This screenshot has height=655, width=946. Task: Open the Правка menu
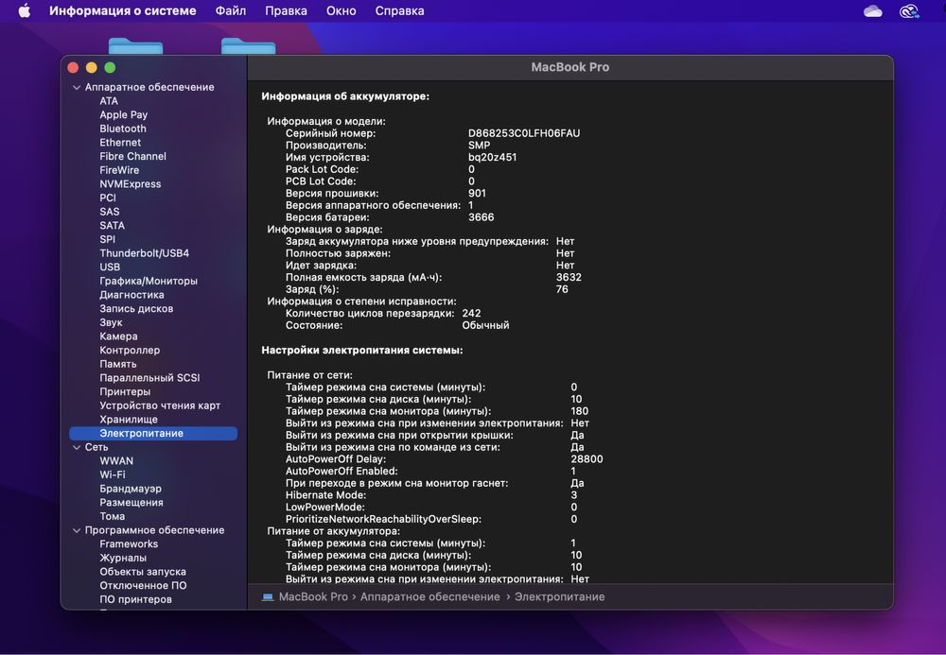click(286, 10)
